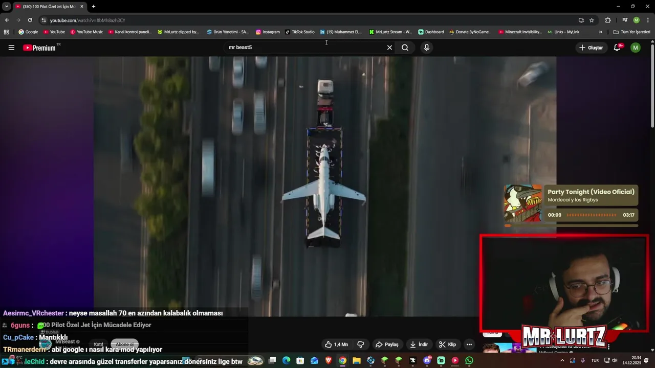Screen dimensions: 655x368
Task: Open the tab search dropdown arrow
Action: pyautogui.click(x=6, y=7)
